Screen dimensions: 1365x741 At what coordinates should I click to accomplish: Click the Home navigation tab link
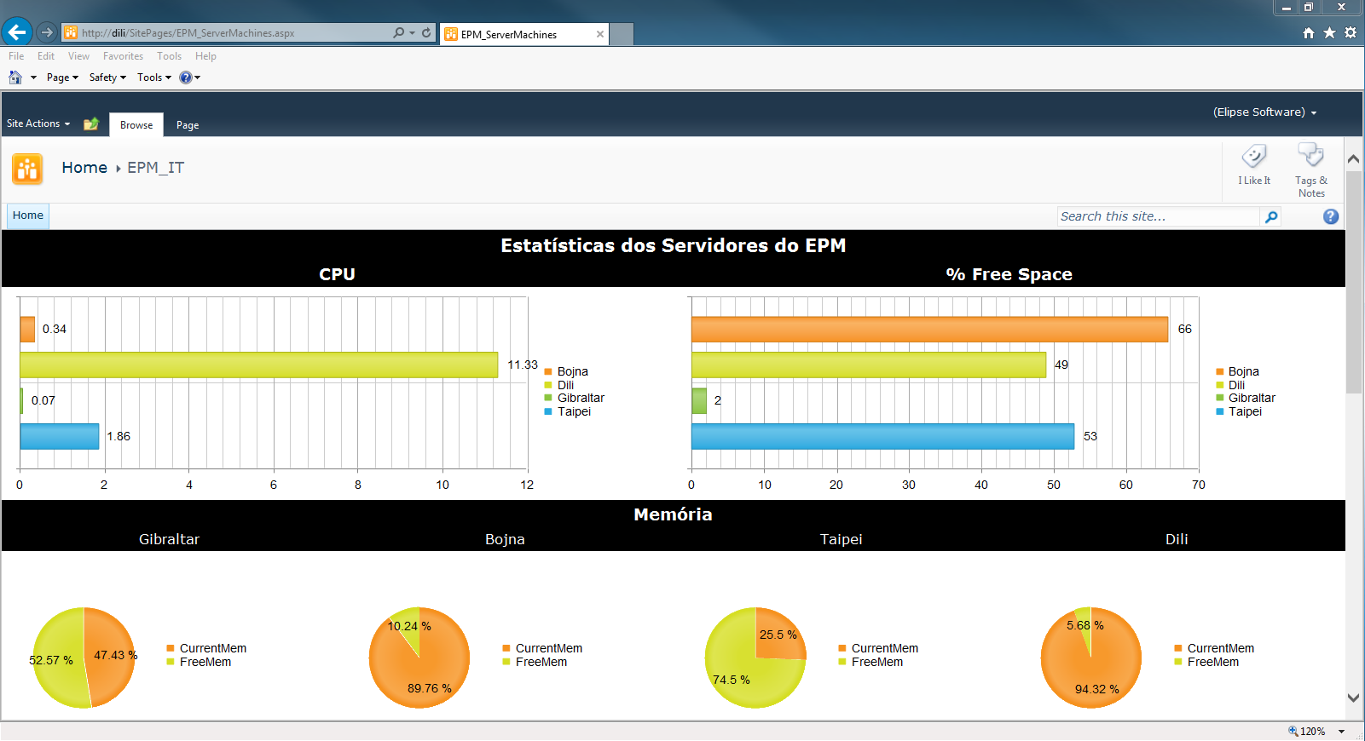pos(28,215)
